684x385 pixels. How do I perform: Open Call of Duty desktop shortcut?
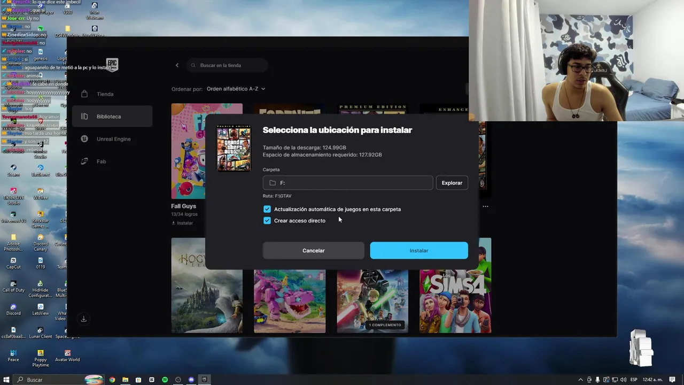point(13,286)
